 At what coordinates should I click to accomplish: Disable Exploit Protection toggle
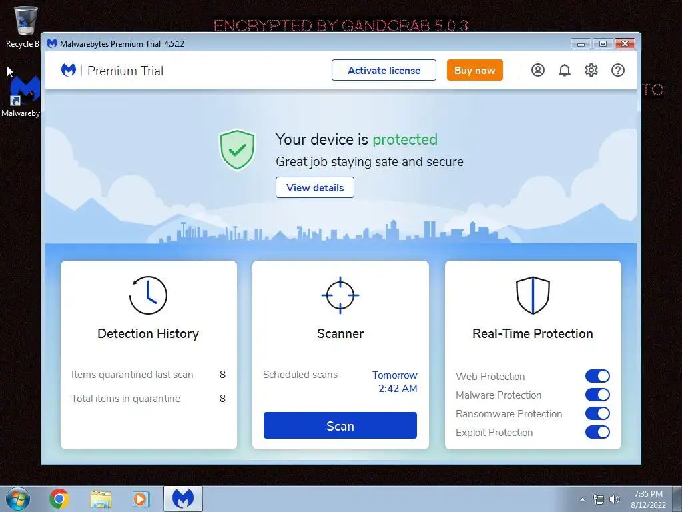coord(597,432)
